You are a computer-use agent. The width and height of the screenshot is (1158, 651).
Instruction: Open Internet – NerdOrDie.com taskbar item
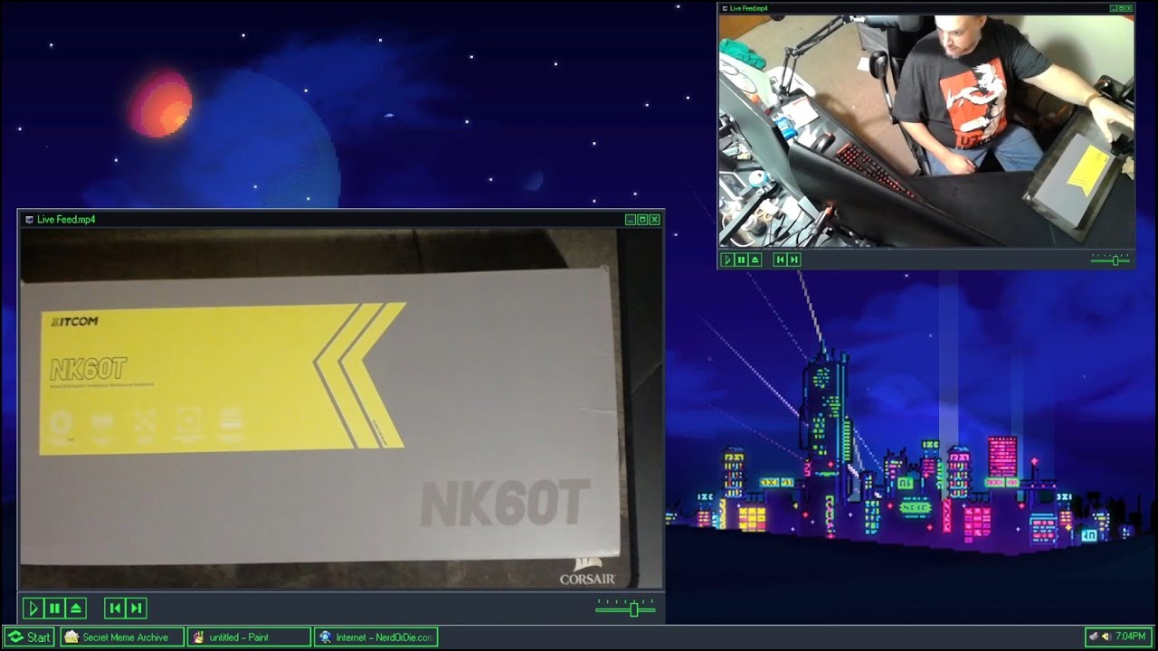375,637
